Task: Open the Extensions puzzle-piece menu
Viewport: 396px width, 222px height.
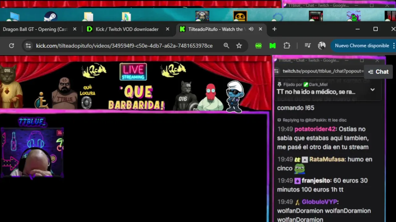Action: [287, 46]
